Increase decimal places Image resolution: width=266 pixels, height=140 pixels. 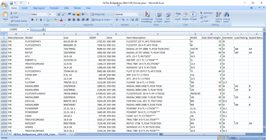click(x=132, y=20)
